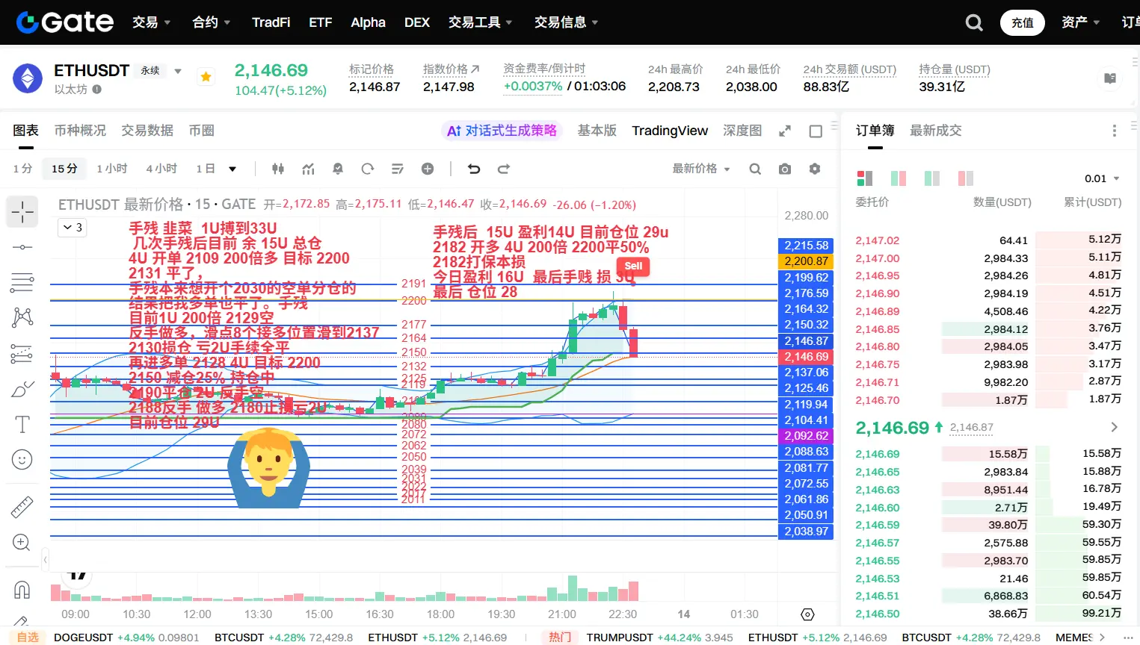Redo the chart action
The height and width of the screenshot is (645, 1140).
(504, 169)
